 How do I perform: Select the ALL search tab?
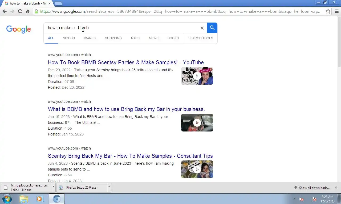point(51,38)
